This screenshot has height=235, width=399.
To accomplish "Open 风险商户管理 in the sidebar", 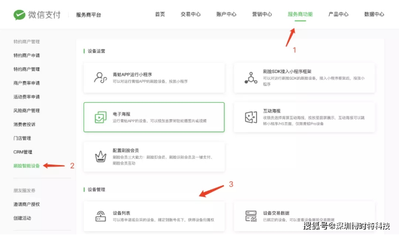I will (x=26, y=110).
